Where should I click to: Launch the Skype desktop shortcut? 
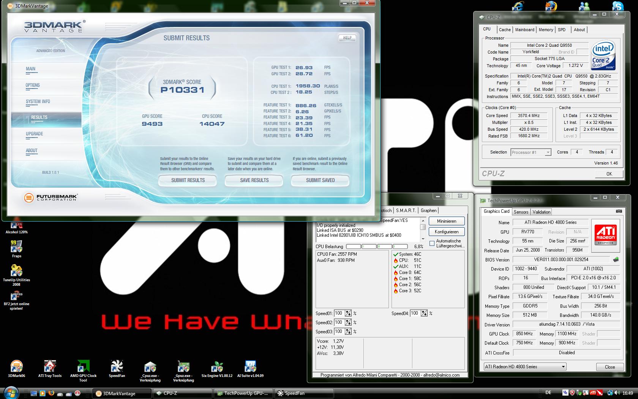click(617, 6)
